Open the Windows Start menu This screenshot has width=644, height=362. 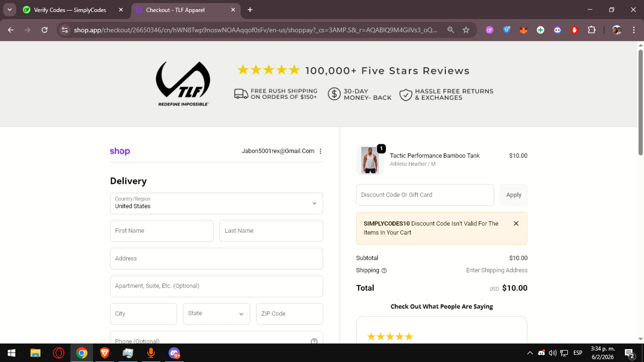click(x=12, y=353)
